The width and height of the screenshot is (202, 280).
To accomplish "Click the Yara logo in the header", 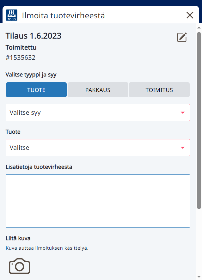I will [x=11, y=15].
